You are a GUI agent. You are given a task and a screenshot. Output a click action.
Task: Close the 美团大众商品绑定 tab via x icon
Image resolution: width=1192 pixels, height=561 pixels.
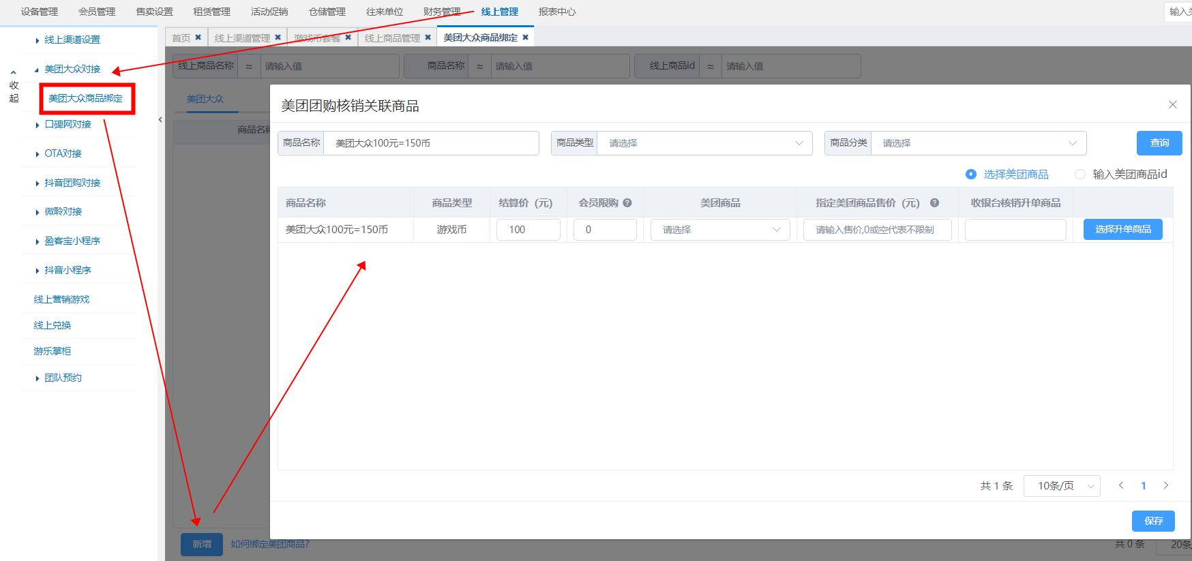click(526, 37)
